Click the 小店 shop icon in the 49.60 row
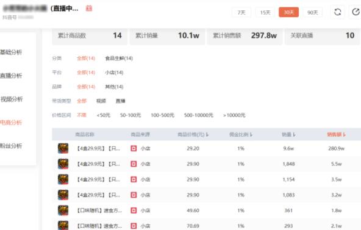 (134, 210)
